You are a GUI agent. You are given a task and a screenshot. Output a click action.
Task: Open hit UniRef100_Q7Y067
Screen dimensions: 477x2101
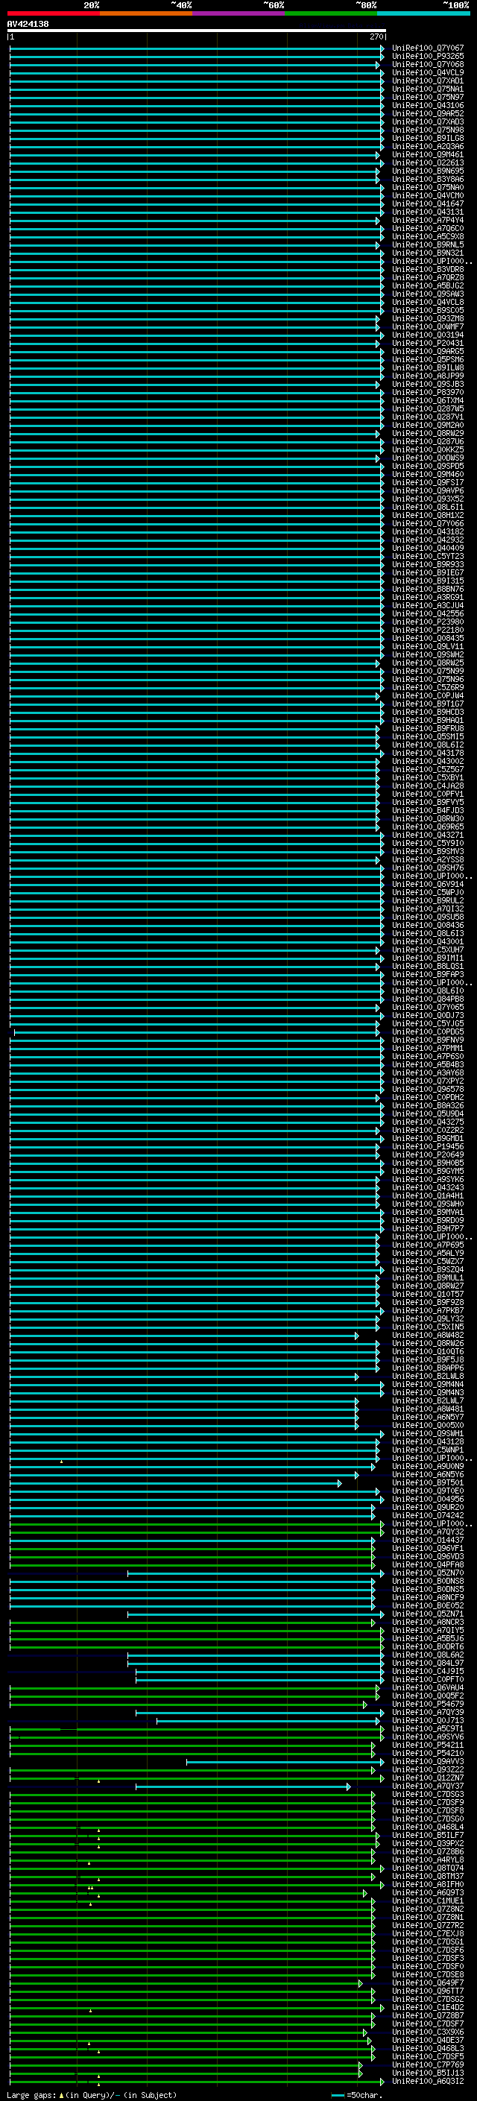click(427, 48)
